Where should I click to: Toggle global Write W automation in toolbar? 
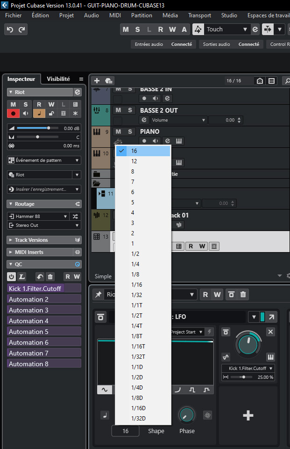pyautogui.click(x=172, y=29)
